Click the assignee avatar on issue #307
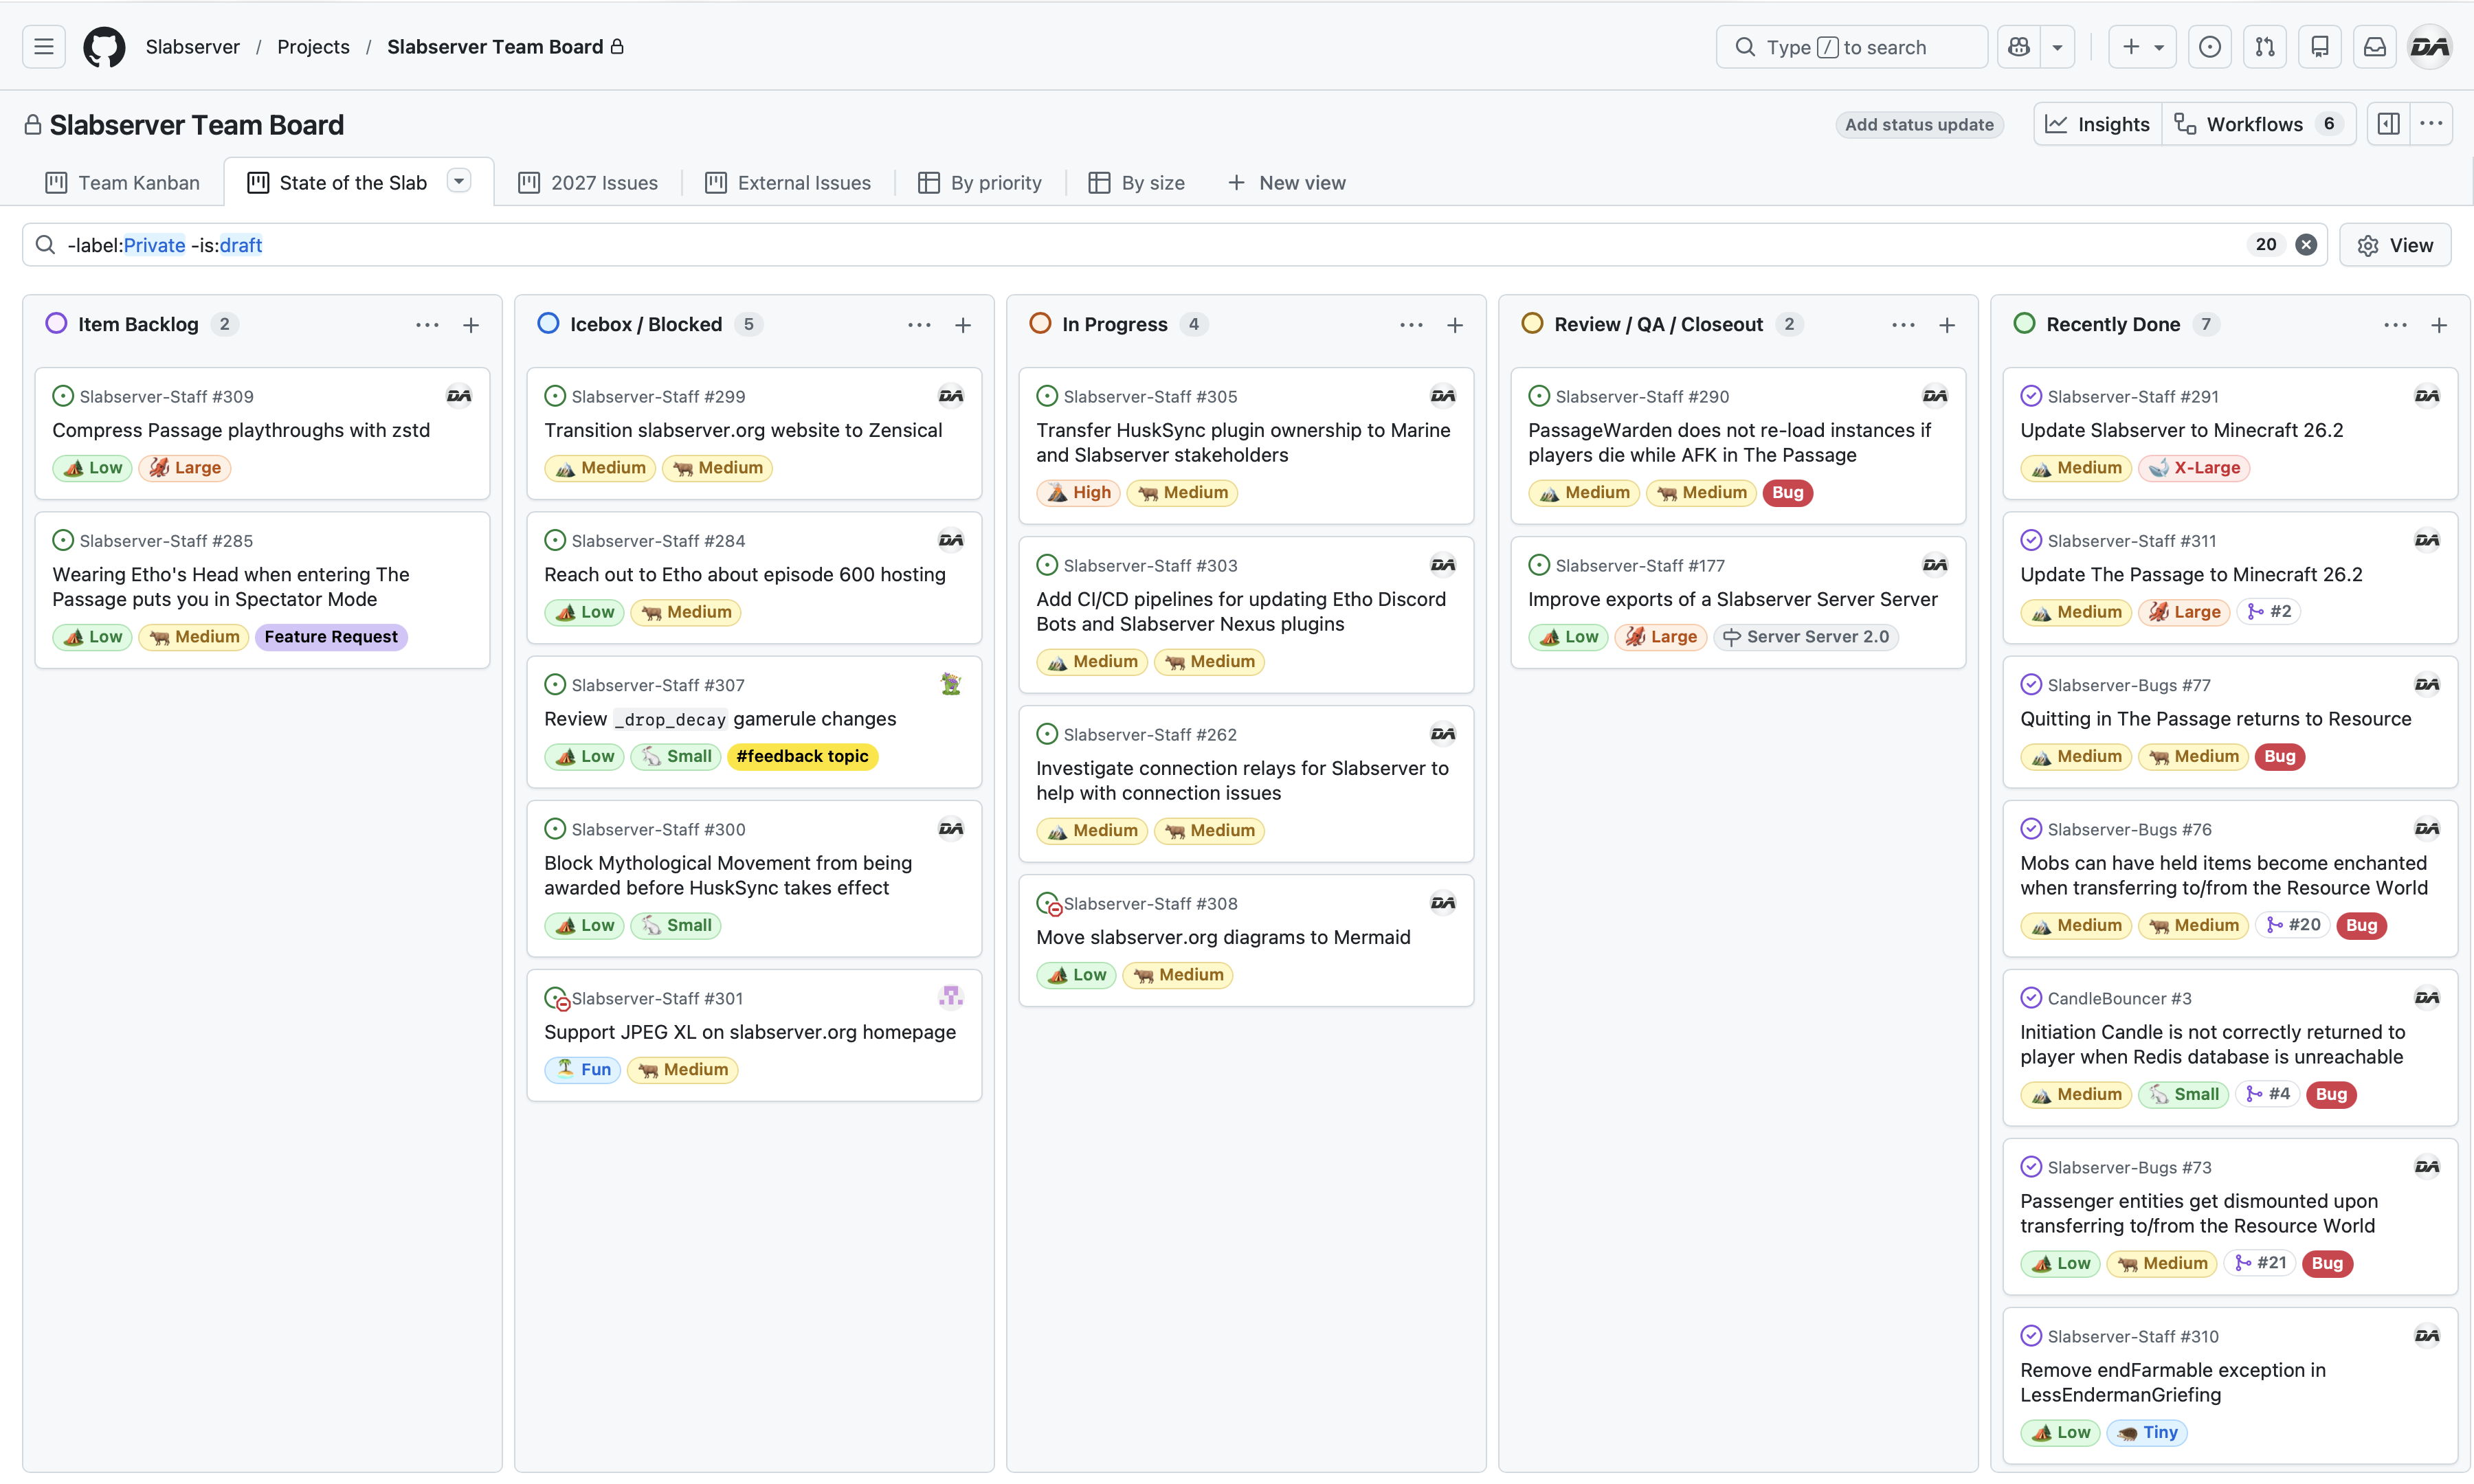This screenshot has width=2474, height=1484. 951,684
